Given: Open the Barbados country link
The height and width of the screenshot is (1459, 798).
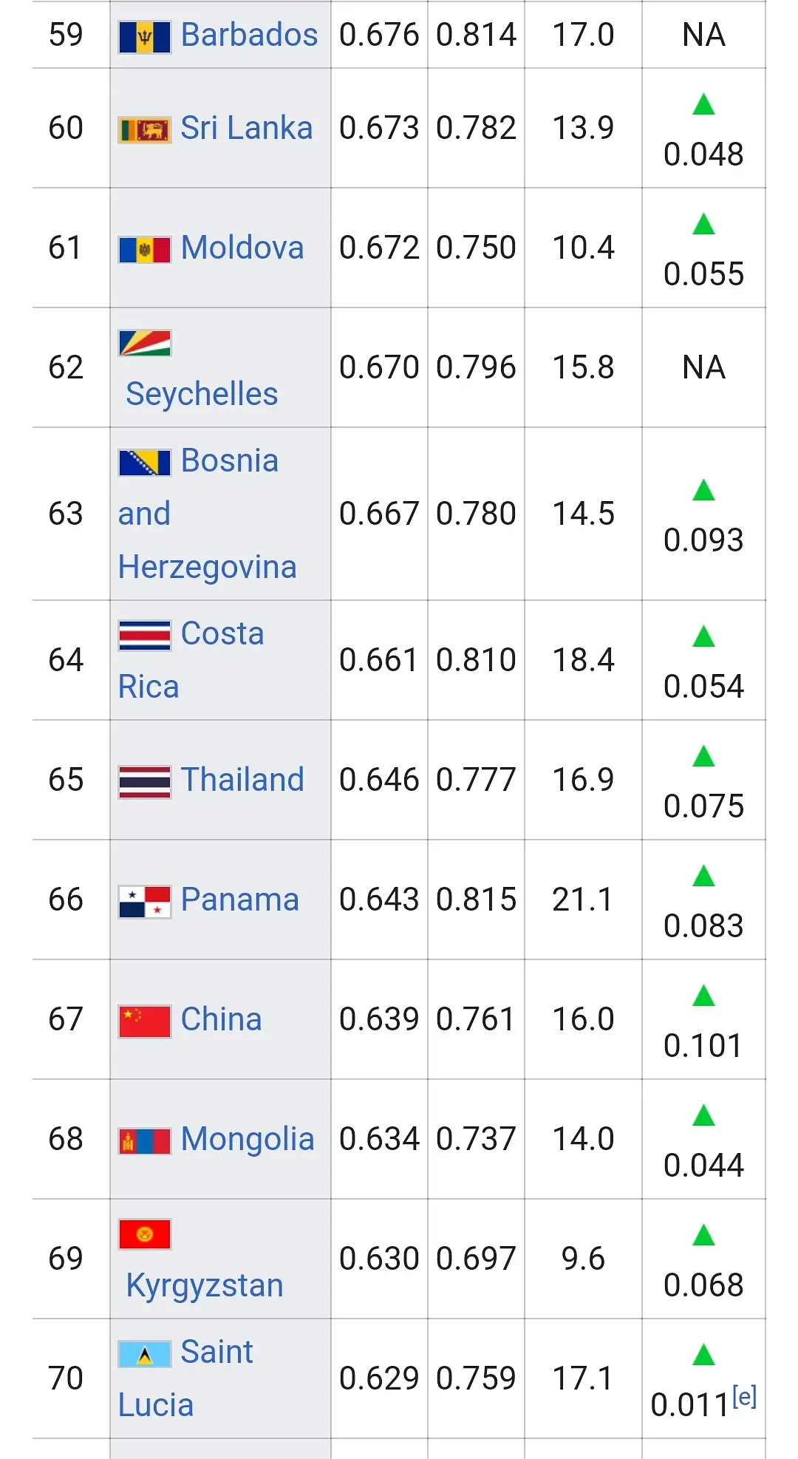Looking at the screenshot, I should point(249,35).
